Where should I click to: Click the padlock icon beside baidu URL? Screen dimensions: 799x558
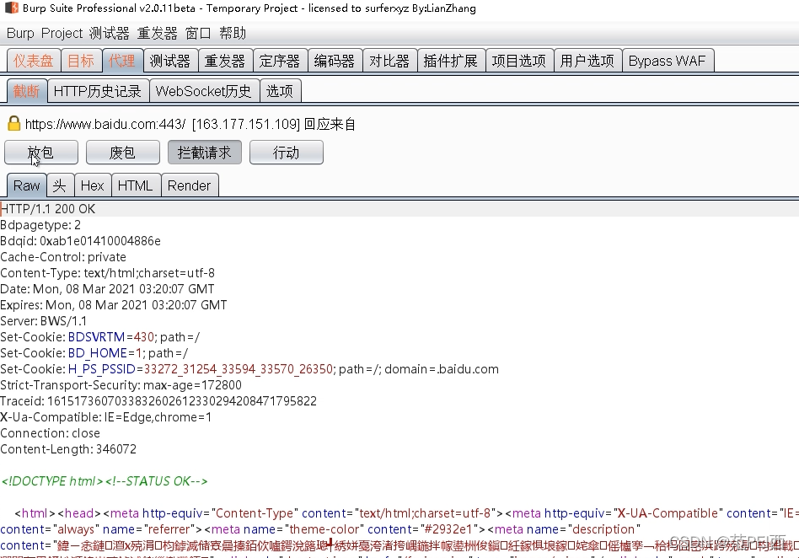(x=13, y=124)
